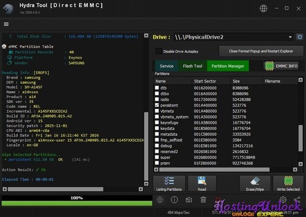Click the Write Selected chip button
Viewport: 306px width, 217px height.
[x=288, y=184]
